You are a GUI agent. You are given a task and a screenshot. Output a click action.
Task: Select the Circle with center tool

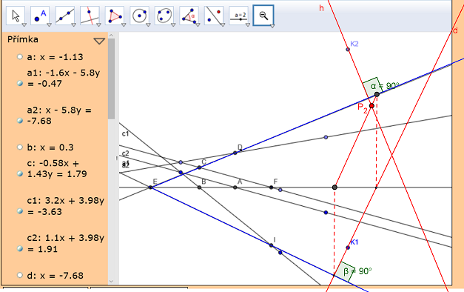(139, 16)
